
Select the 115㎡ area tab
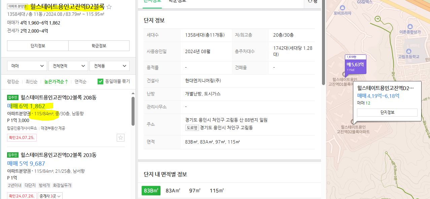coord(217,191)
